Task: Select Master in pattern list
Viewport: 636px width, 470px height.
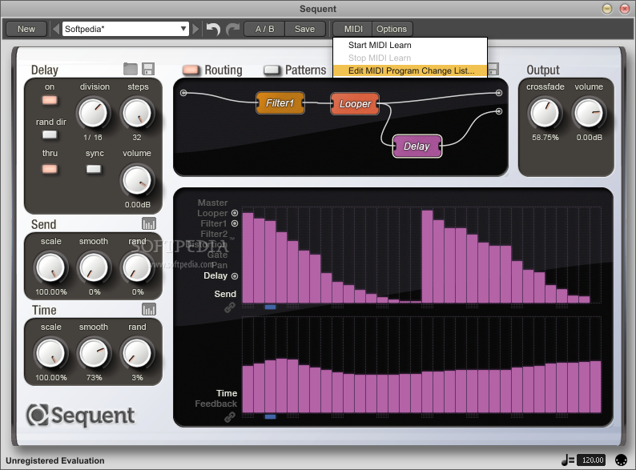Action: [x=212, y=203]
